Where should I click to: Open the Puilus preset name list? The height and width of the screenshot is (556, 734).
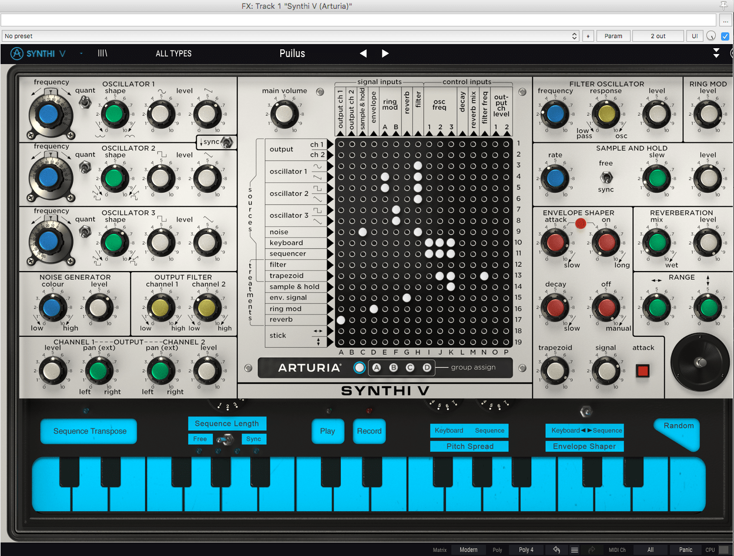tap(292, 53)
